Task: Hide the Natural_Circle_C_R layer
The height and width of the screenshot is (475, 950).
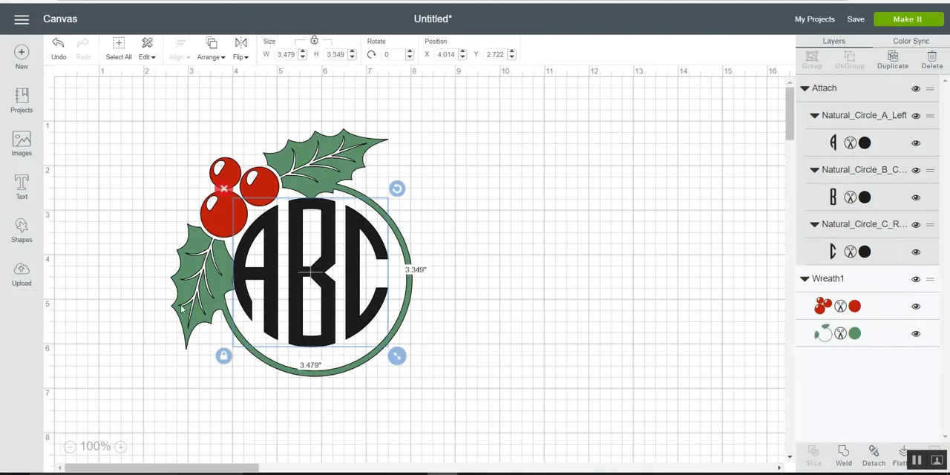Action: click(x=916, y=224)
